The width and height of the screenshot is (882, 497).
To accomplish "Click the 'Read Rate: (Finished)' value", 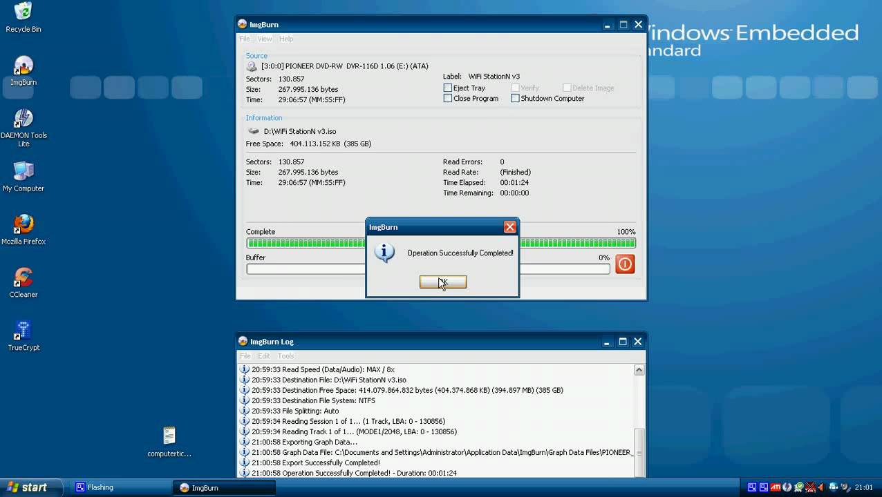I will tap(516, 172).
